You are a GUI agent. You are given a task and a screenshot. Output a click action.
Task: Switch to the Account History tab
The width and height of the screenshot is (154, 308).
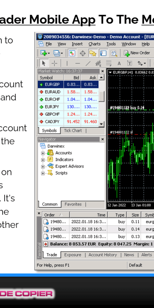[x=103, y=255]
